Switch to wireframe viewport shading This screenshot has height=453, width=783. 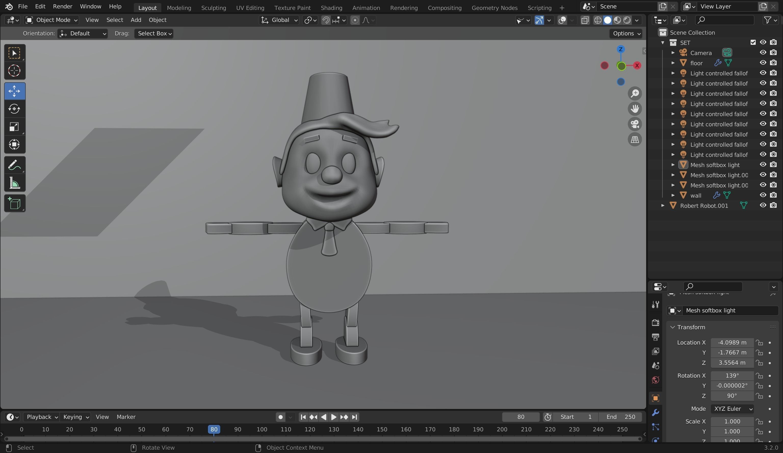pos(597,20)
